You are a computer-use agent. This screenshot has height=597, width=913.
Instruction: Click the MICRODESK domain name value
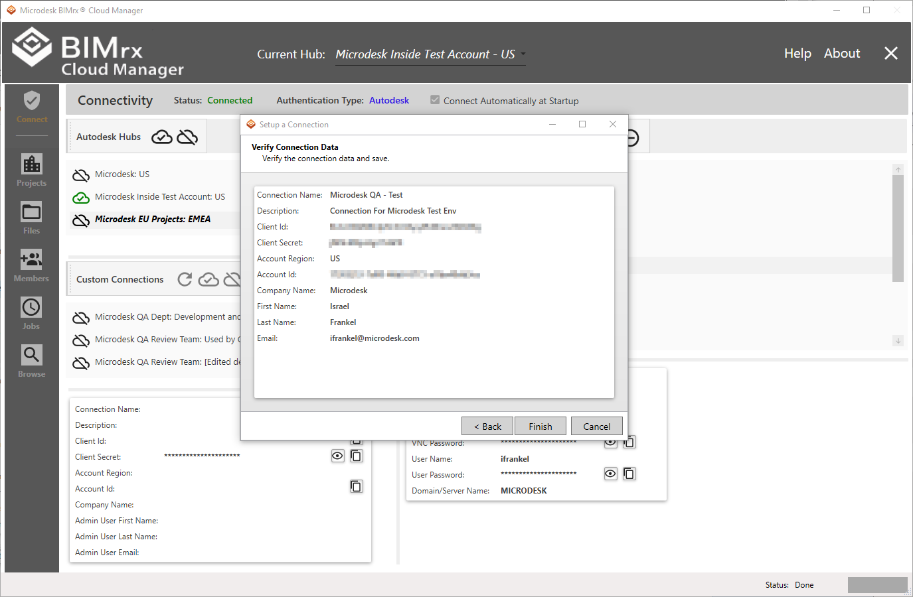524,491
